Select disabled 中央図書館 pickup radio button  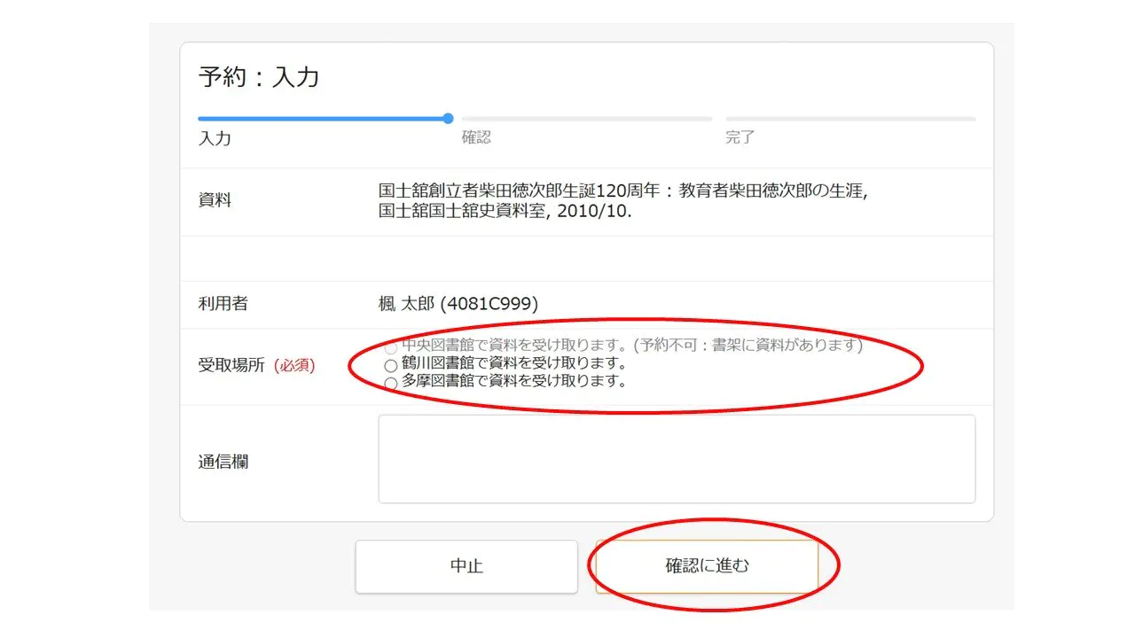point(390,347)
